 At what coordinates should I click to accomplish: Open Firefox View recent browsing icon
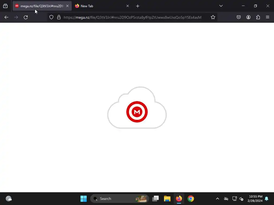pos(5,6)
